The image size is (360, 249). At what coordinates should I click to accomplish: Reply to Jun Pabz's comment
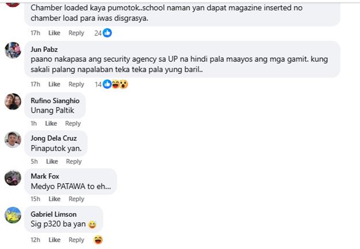tap(76, 84)
